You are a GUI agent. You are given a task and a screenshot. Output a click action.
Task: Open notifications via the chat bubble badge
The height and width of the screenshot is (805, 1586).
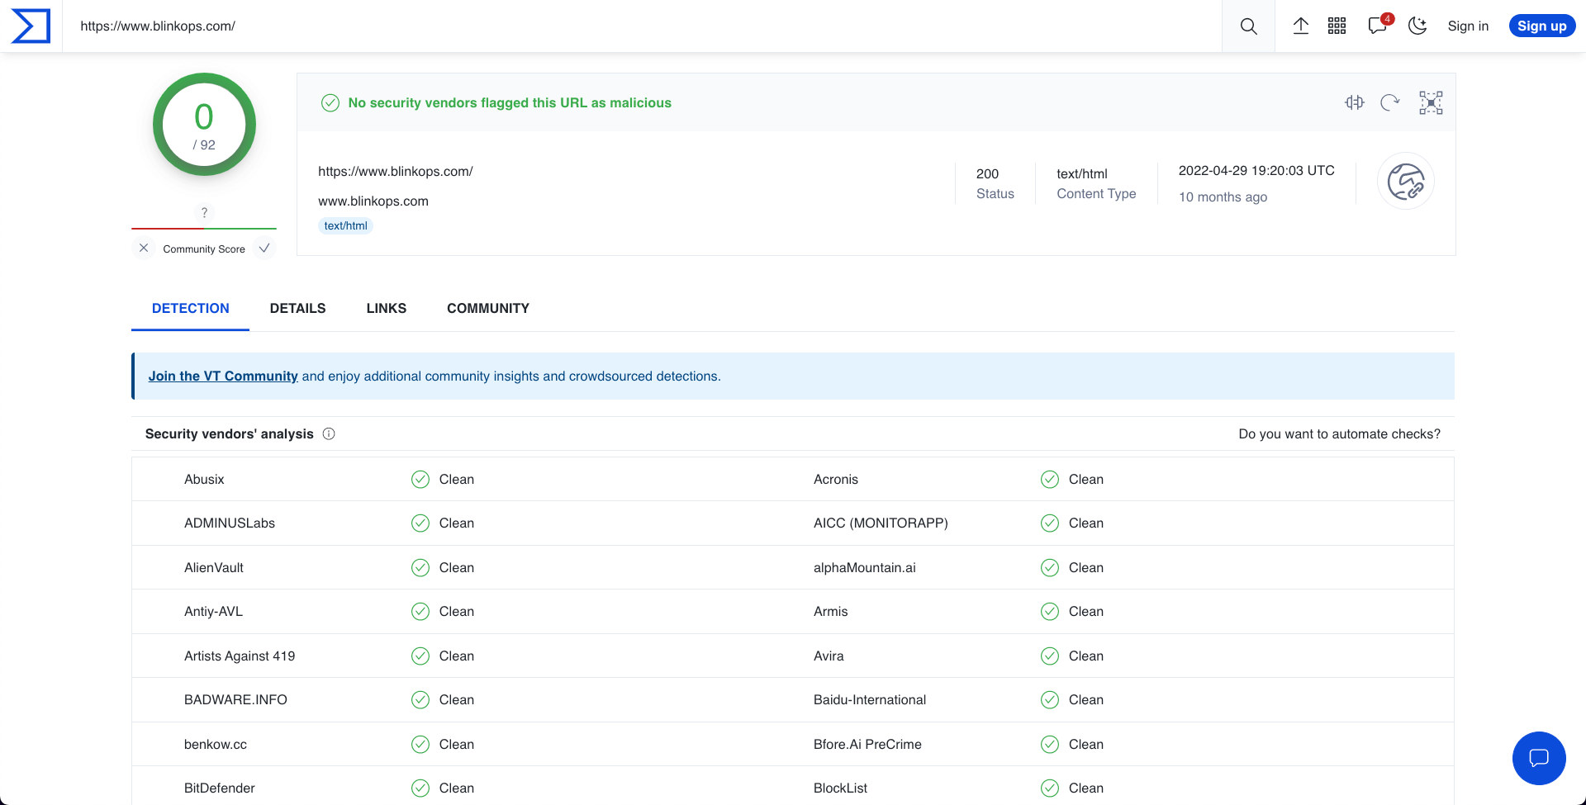tap(1376, 26)
